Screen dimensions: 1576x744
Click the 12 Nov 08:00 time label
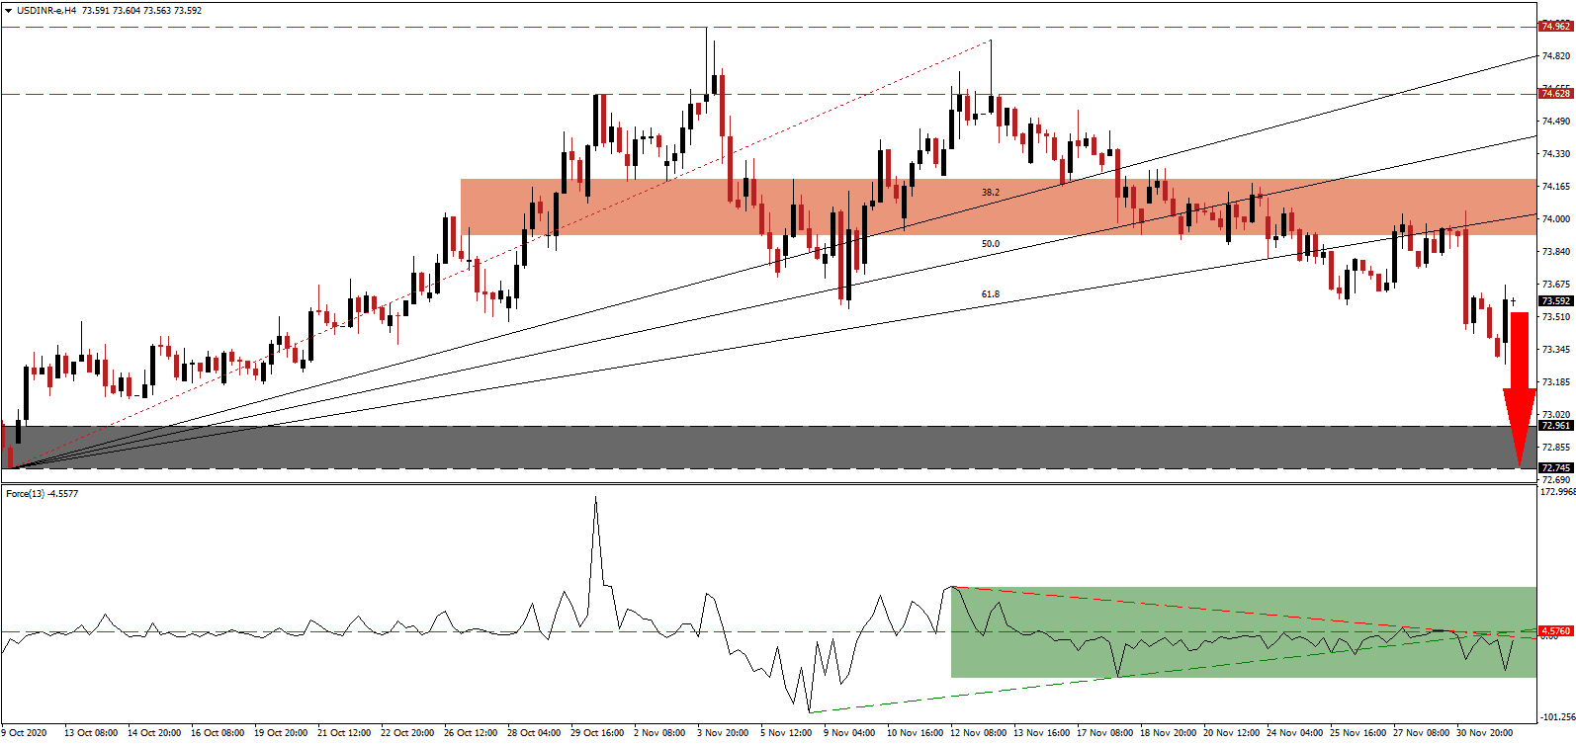point(977,733)
